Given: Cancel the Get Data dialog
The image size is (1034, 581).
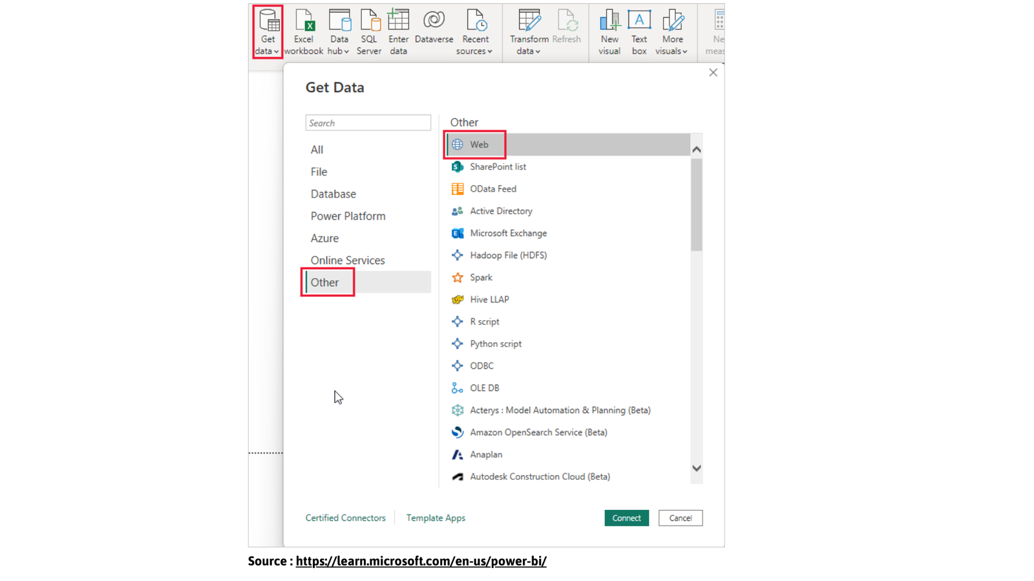Looking at the screenshot, I should [681, 518].
